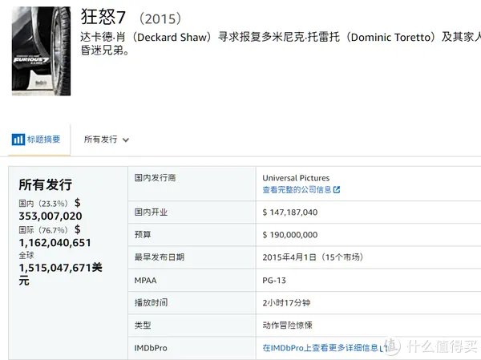Click the 播放时间 row label
The height and width of the screenshot is (360, 481).
(151, 303)
